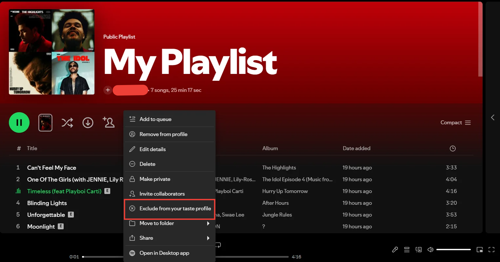Expand the Share submenu

169,238
